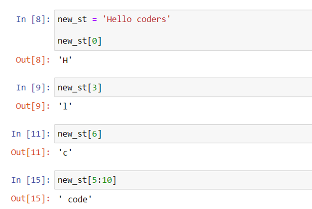Click the Out[8] output prompt

click(33, 60)
